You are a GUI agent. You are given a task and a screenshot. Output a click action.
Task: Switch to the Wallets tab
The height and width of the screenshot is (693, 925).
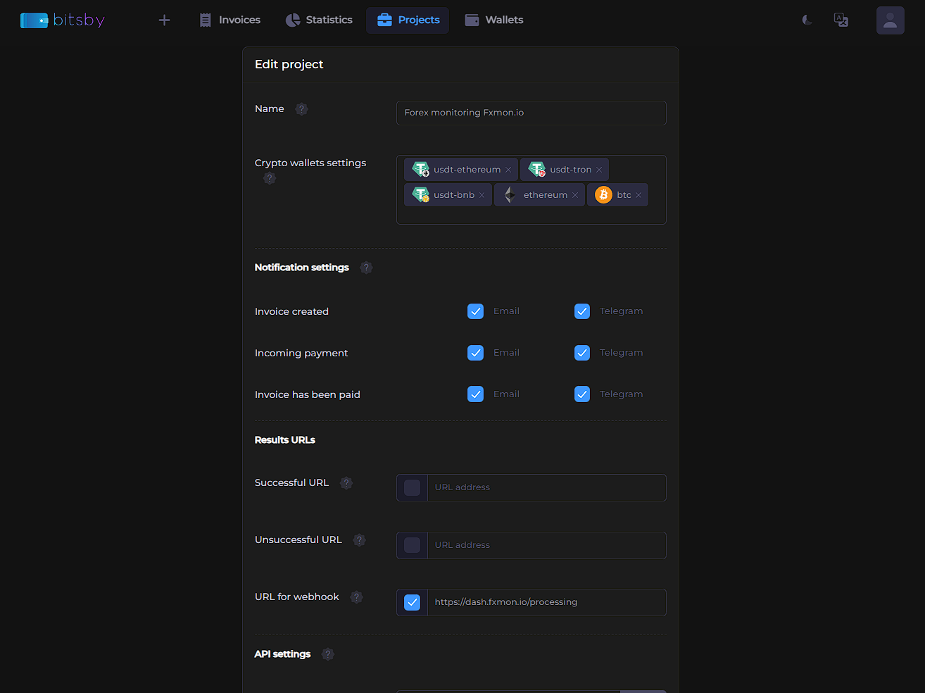coord(494,20)
